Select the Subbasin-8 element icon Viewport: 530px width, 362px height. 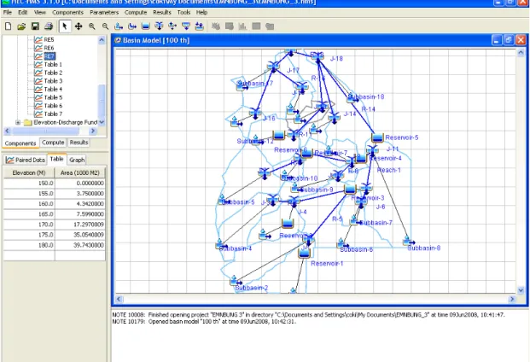click(x=408, y=241)
